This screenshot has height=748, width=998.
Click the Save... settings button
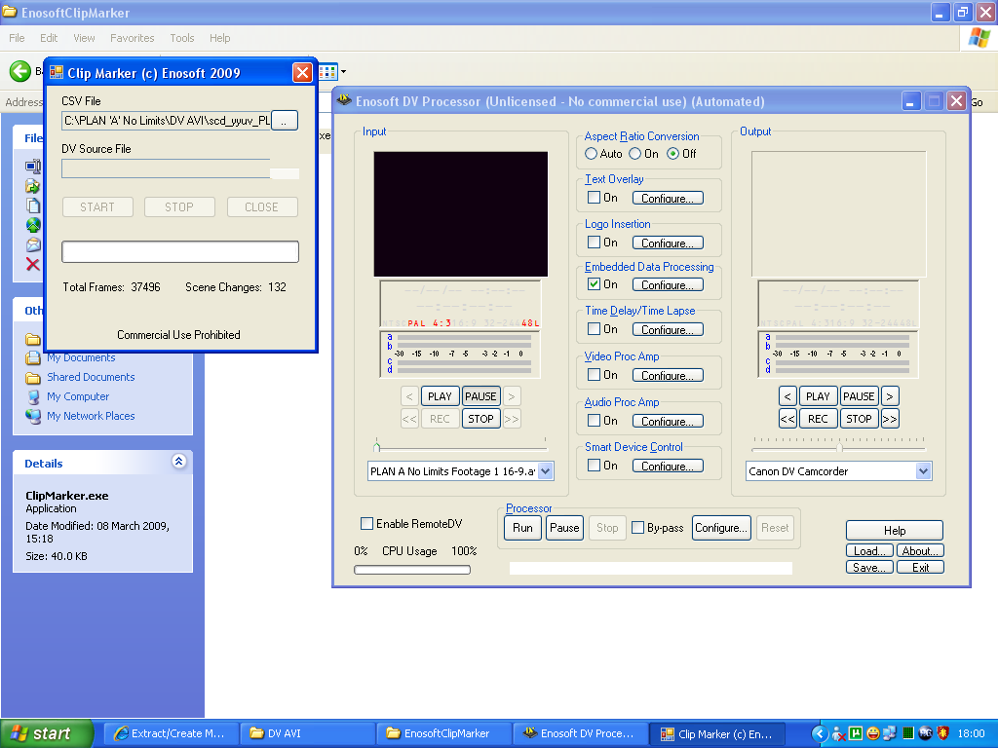coord(869,568)
